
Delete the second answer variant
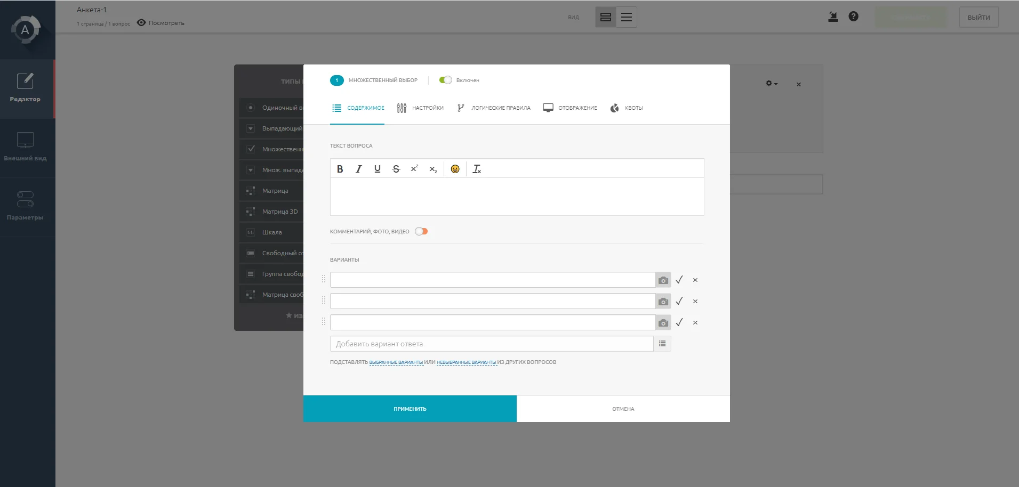695,301
